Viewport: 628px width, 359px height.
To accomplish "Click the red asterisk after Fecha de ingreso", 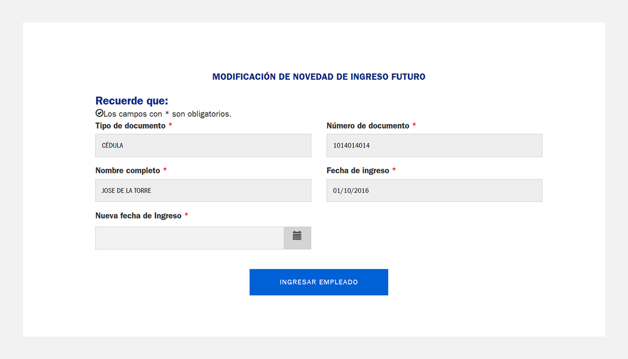I will [x=394, y=170].
